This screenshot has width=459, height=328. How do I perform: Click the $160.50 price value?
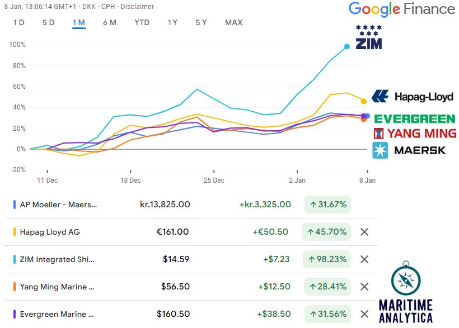coord(173,314)
